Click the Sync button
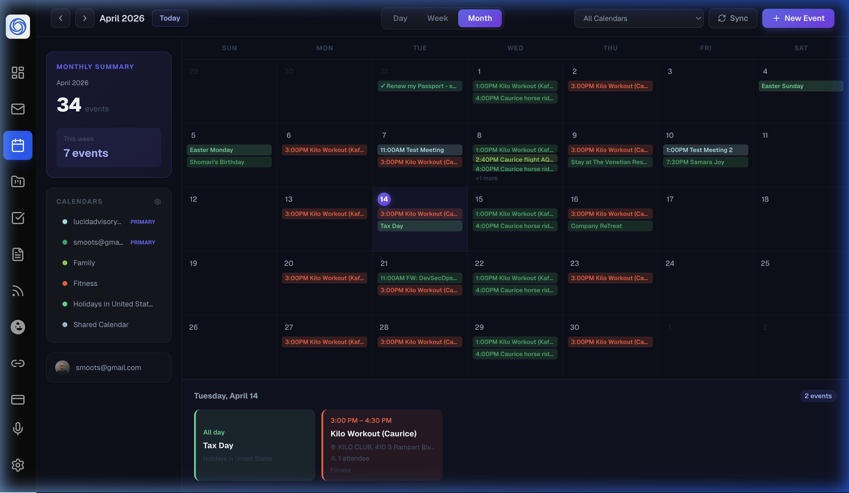 (x=733, y=18)
